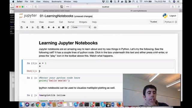Toggle the Safari sidebar button

(36, 7)
